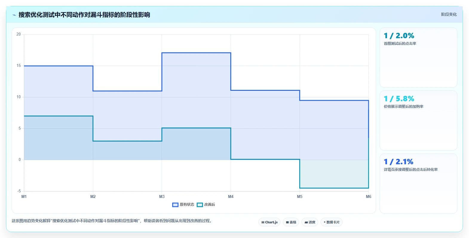Click the M5 x-axis label
This screenshot has width=469, height=238.
coord(300,196)
